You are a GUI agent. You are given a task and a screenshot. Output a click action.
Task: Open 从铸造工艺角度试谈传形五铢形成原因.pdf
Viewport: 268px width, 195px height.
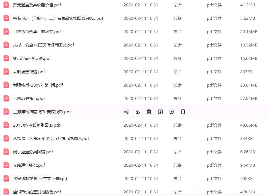pos(51,139)
